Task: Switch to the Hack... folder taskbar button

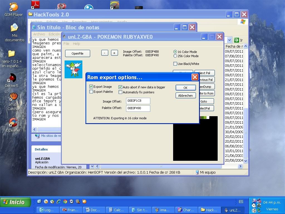Action: [x=210, y=210]
